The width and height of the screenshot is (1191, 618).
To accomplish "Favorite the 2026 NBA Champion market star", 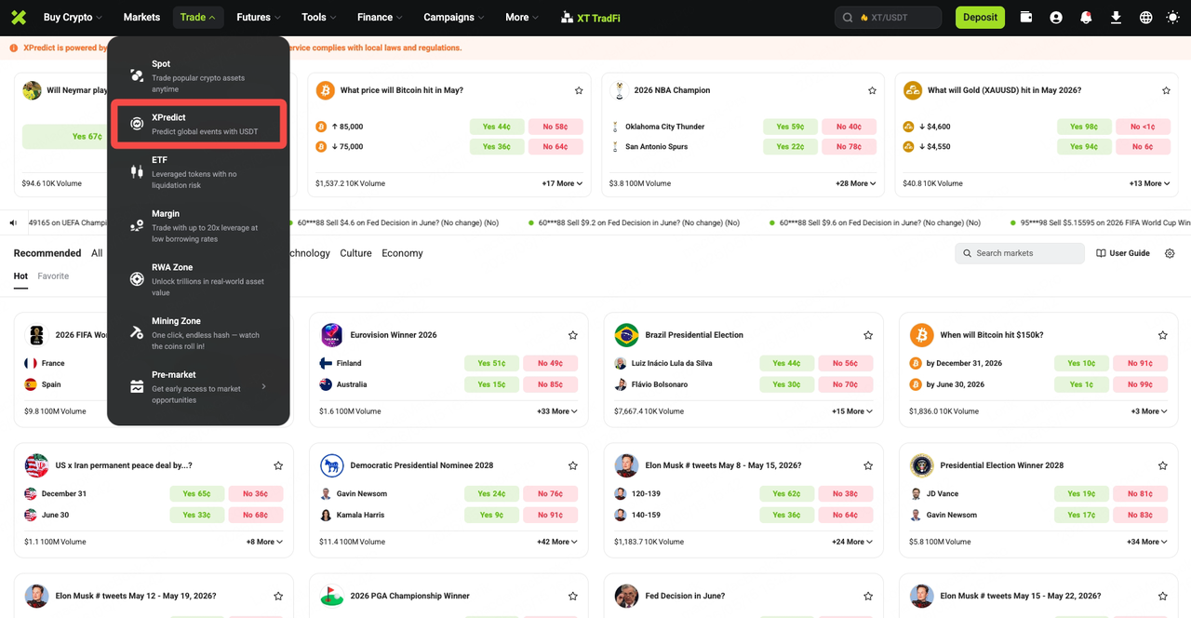I will coord(872,90).
